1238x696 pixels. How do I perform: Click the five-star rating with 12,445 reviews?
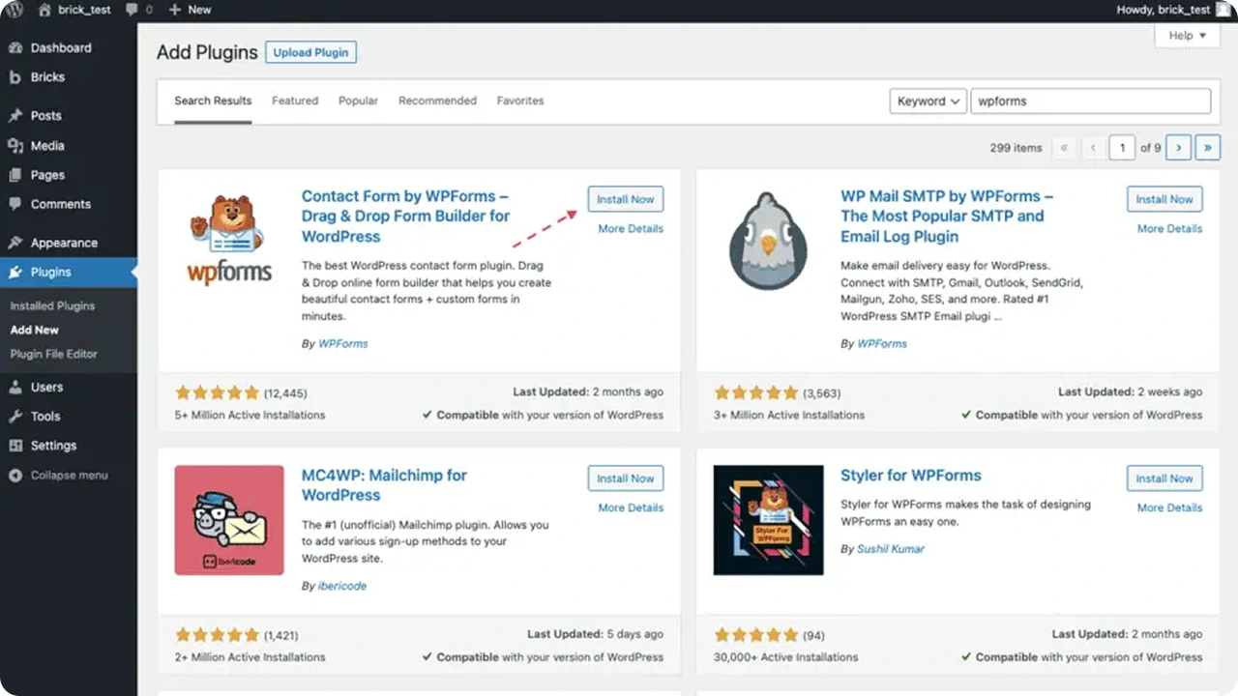[218, 393]
